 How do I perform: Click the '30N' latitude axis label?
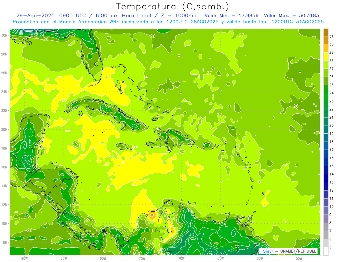(x=4, y=35)
